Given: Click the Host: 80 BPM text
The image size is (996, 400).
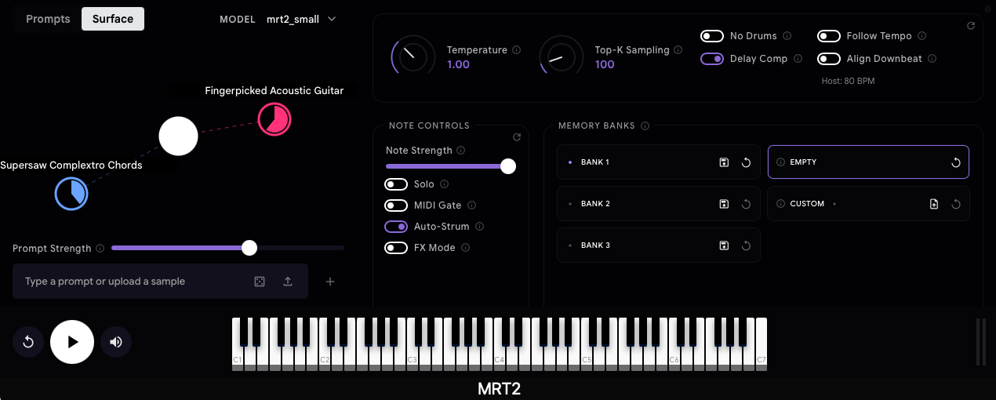Looking at the screenshot, I should tap(848, 81).
